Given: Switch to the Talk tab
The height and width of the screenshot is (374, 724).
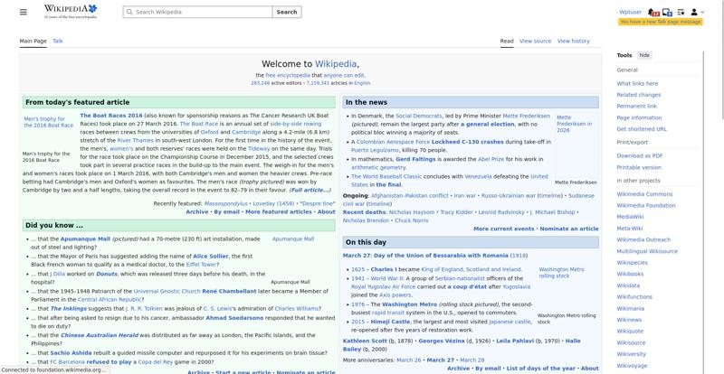Looking at the screenshot, I should pyautogui.click(x=58, y=42).
